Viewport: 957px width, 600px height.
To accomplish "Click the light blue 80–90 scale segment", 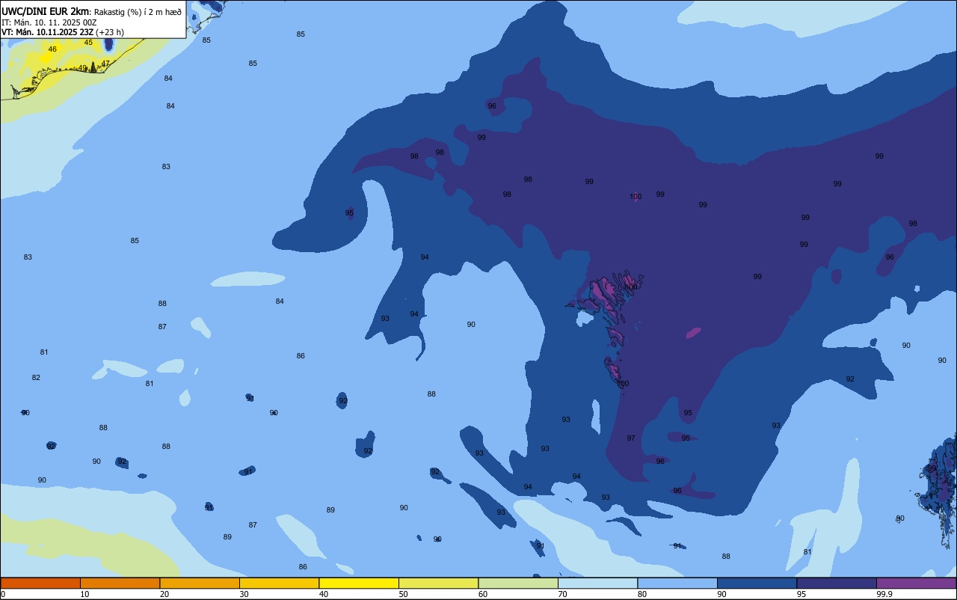I will [x=677, y=583].
